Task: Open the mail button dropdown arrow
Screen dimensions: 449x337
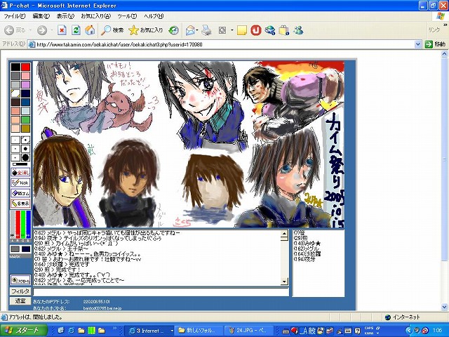Action: 197,30
